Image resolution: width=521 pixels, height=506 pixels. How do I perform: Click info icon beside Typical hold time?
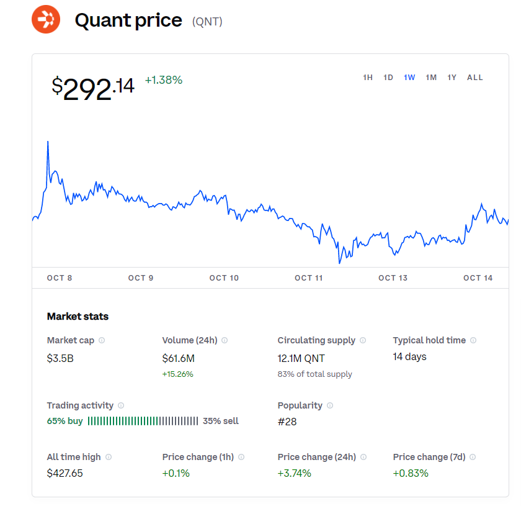473,340
